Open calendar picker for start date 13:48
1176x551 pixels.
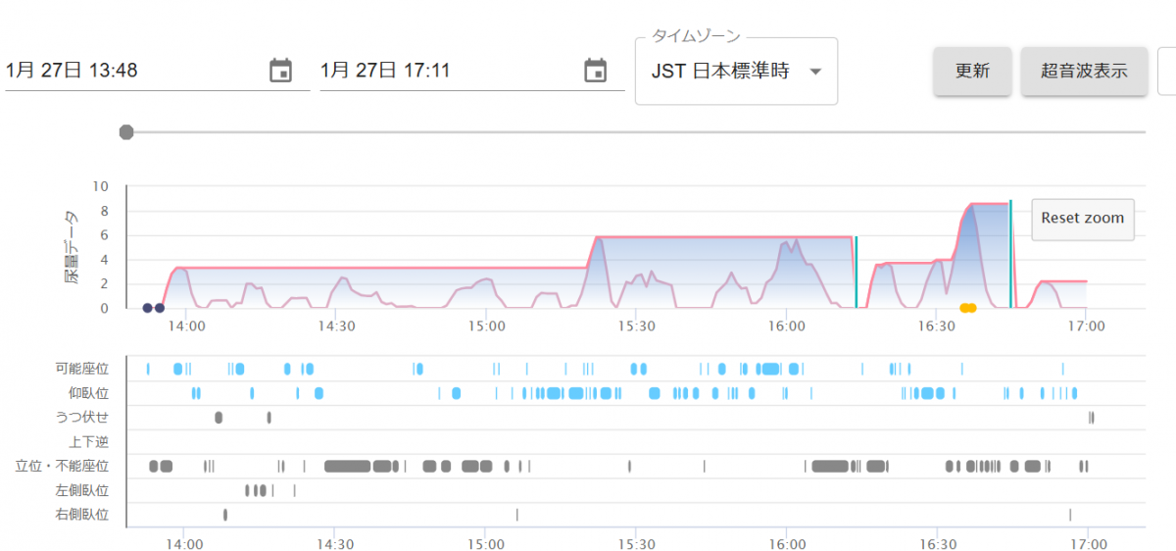[280, 71]
